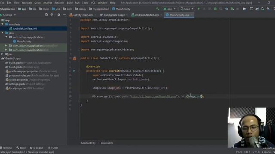The height and width of the screenshot is (154, 275).
Task: Open the File menu
Action: pyautogui.click(x=2, y=3)
